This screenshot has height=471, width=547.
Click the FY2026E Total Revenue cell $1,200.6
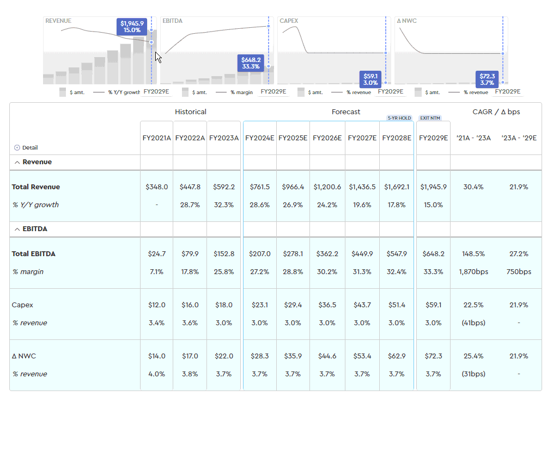click(327, 187)
